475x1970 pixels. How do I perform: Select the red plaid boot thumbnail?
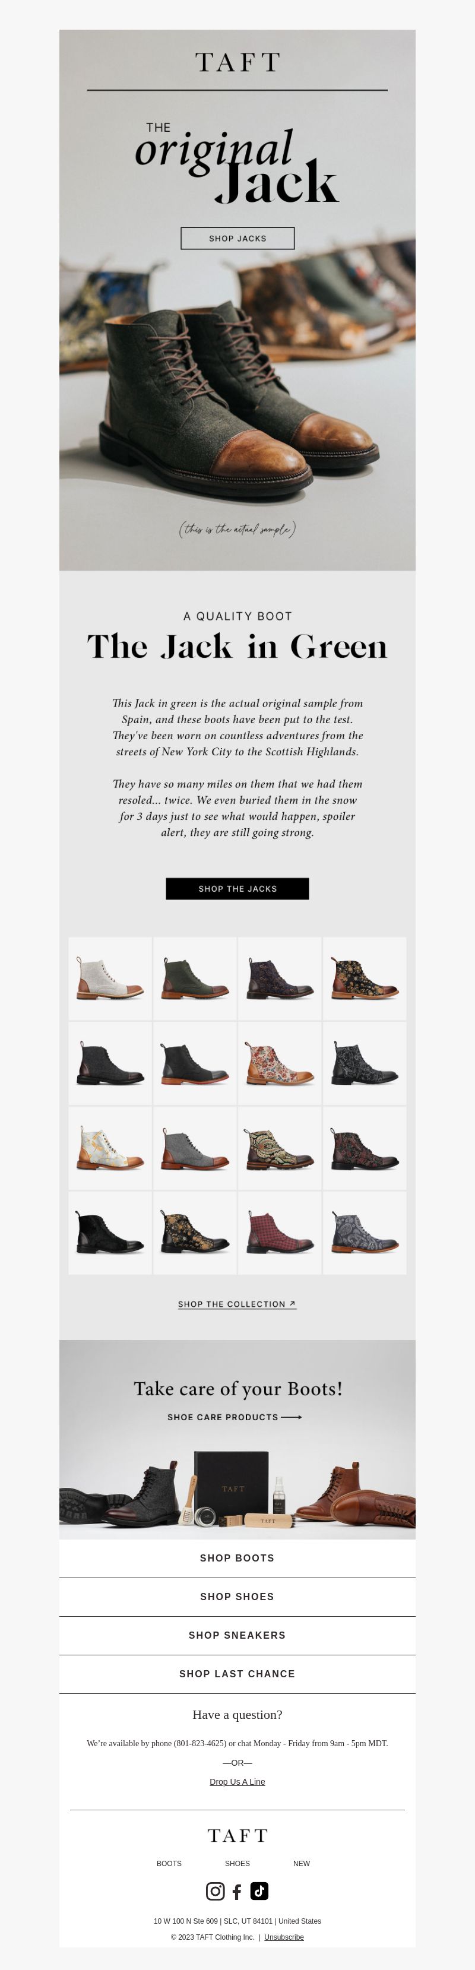point(279,1233)
